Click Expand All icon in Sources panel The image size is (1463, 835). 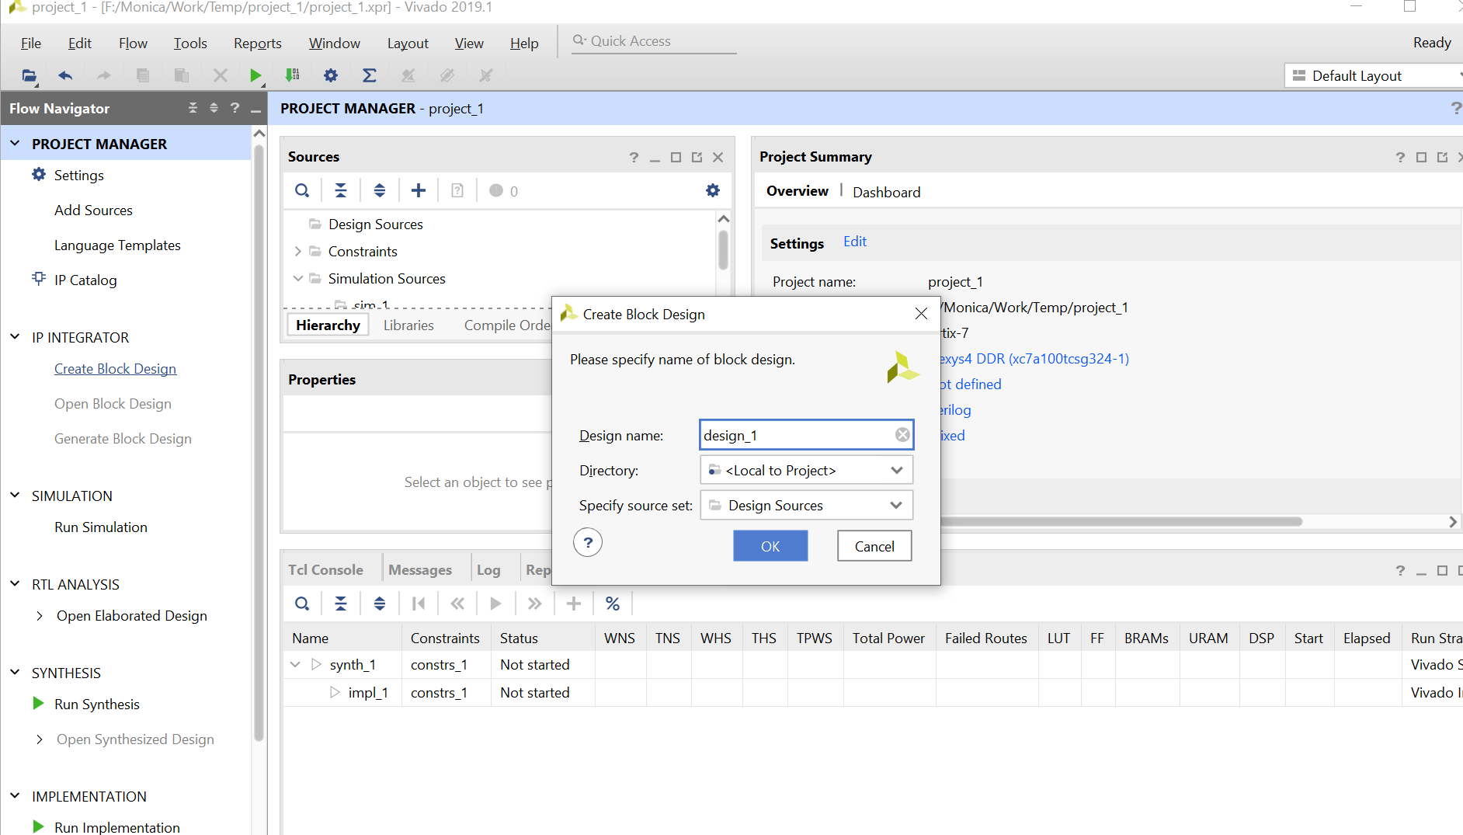pos(380,190)
